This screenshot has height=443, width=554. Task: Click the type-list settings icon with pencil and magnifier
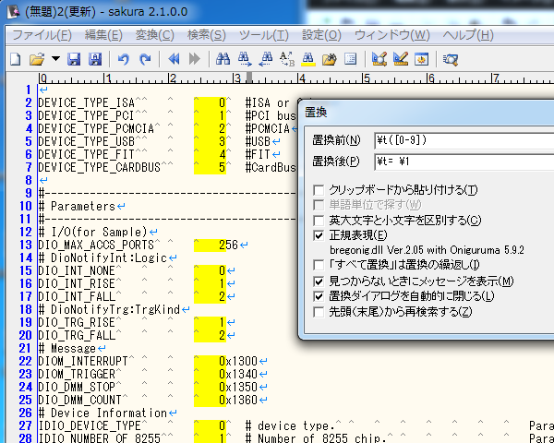tap(379, 59)
